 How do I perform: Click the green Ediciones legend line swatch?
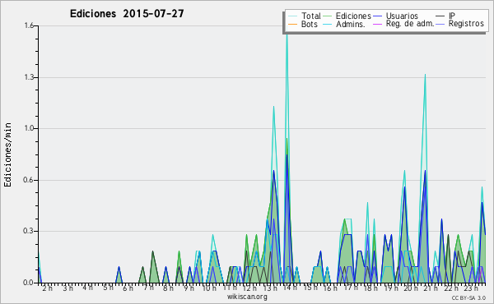(328, 16)
